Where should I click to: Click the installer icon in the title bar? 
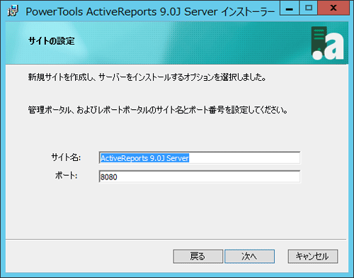tap(13, 11)
